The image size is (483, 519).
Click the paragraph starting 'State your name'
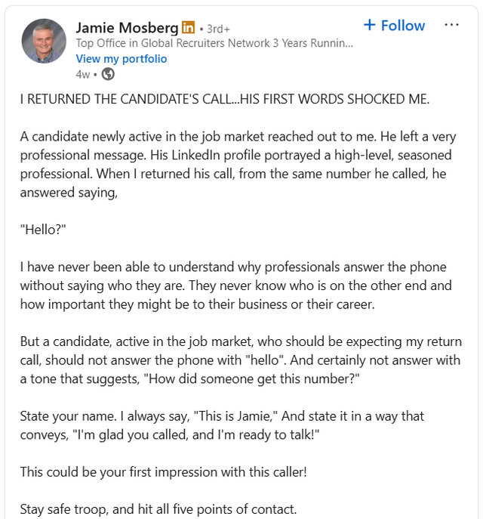point(222,425)
